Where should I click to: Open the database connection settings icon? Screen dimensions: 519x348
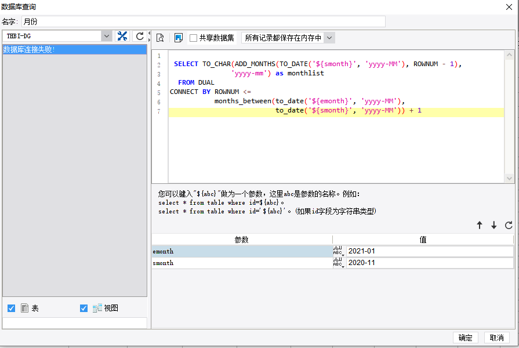pos(122,36)
